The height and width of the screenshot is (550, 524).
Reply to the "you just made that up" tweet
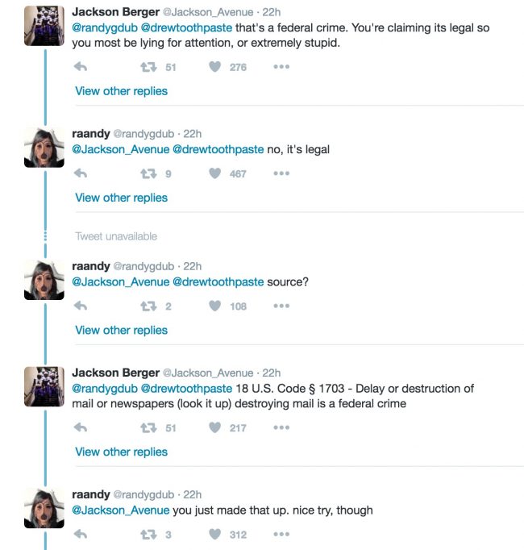click(81, 534)
